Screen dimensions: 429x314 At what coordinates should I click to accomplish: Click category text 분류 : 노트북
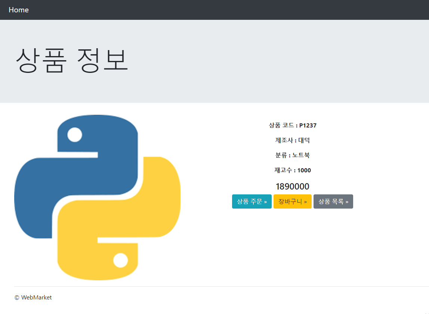[293, 155]
